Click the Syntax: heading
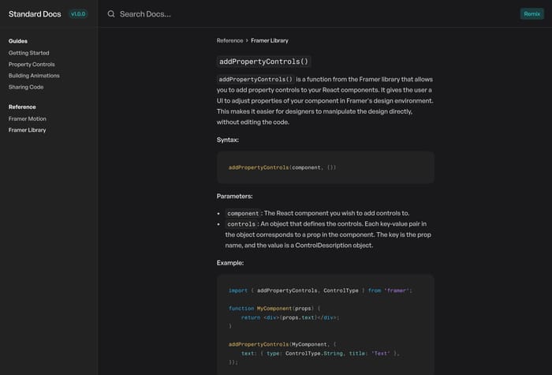 tap(228, 140)
